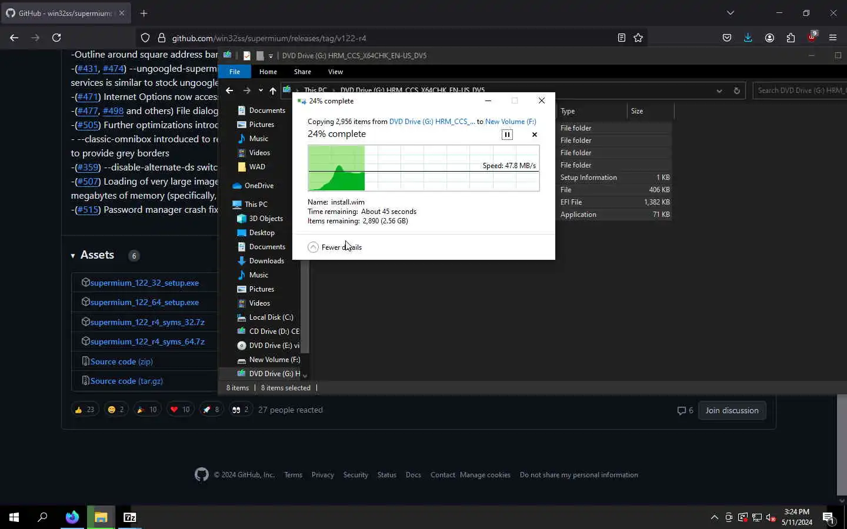Open 7-Zip from the taskbar

[x=130, y=517]
